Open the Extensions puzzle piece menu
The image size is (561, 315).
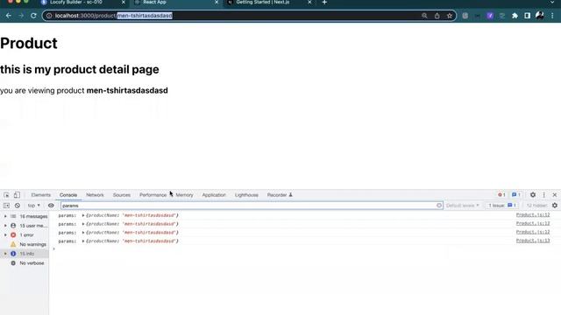click(515, 16)
